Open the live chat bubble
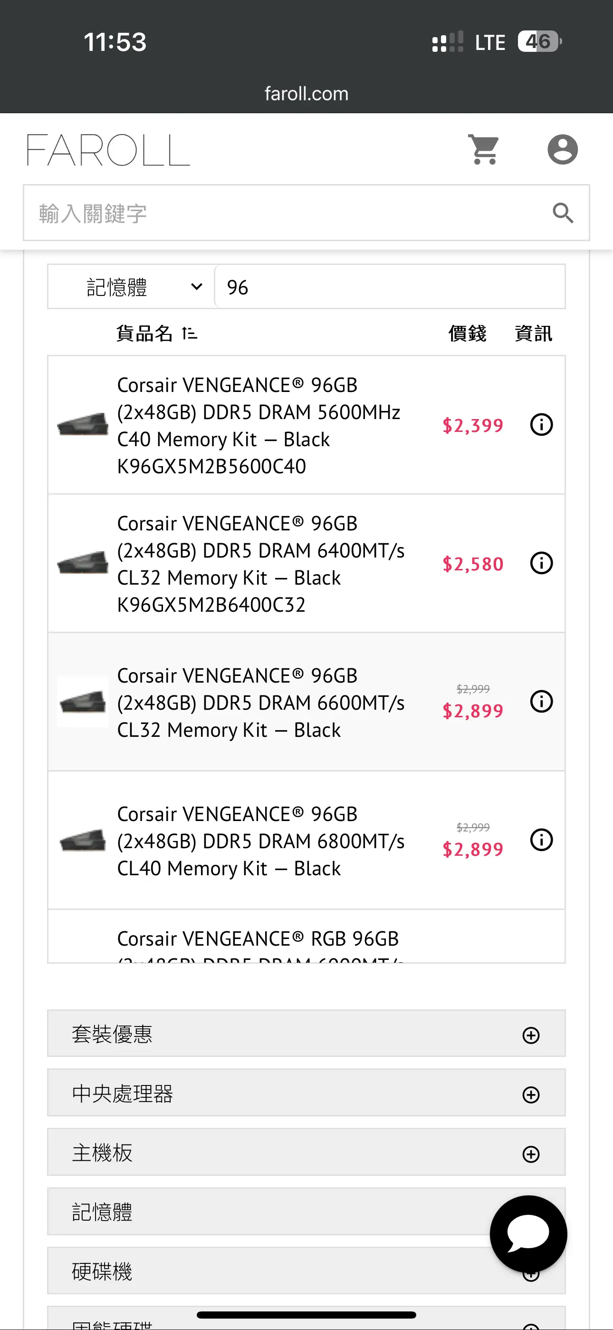613x1330 pixels. click(x=528, y=1234)
